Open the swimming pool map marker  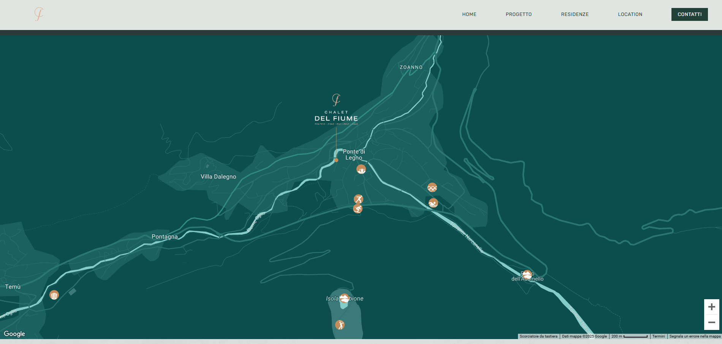pos(433,203)
